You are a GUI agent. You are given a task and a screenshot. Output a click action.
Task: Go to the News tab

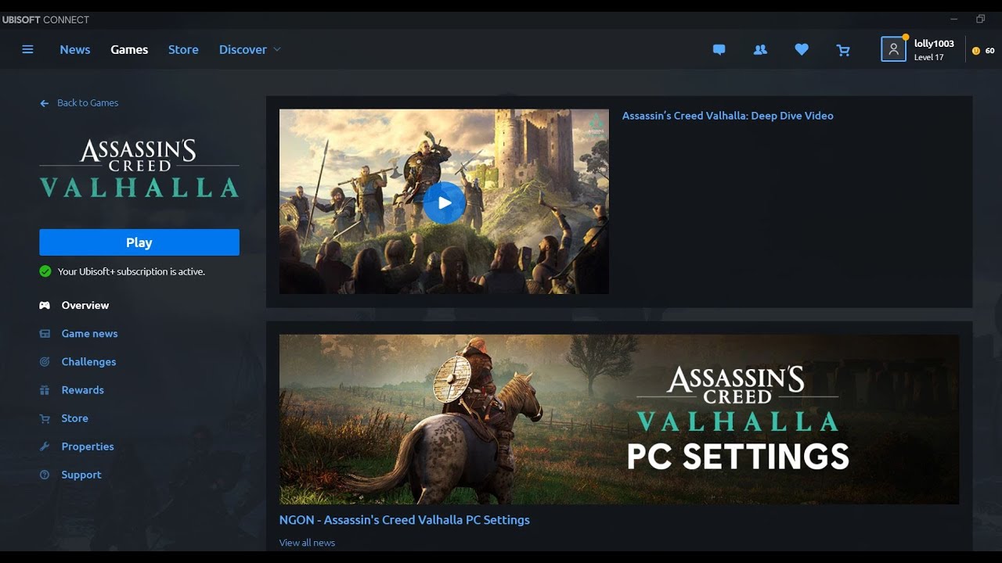(75, 49)
